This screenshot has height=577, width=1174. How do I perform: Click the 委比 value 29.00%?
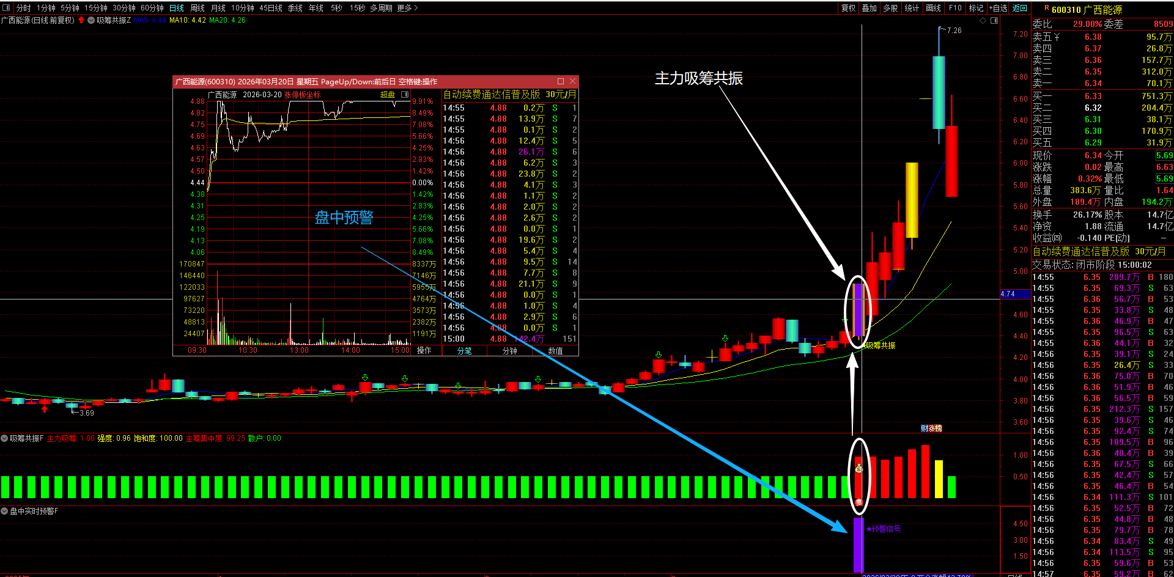pyautogui.click(x=1088, y=24)
